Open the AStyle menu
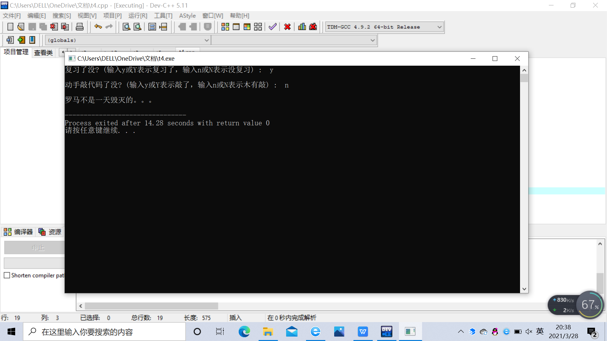 tap(187, 16)
